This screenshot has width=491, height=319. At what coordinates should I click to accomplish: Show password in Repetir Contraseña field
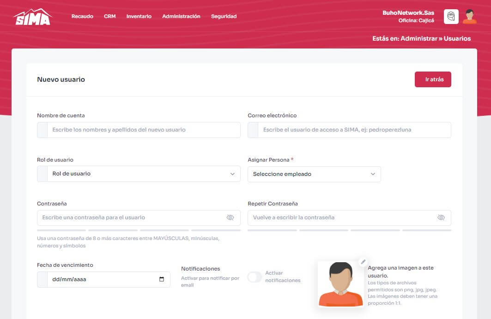[x=441, y=217]
